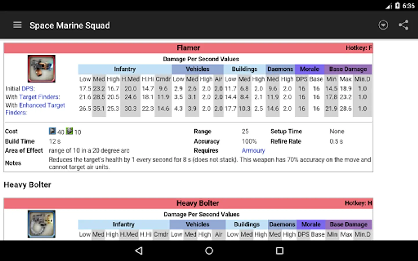Tap the Heavy Bolter weapon thumbnail
Screen dimensions: 418x261
[42, 224]
